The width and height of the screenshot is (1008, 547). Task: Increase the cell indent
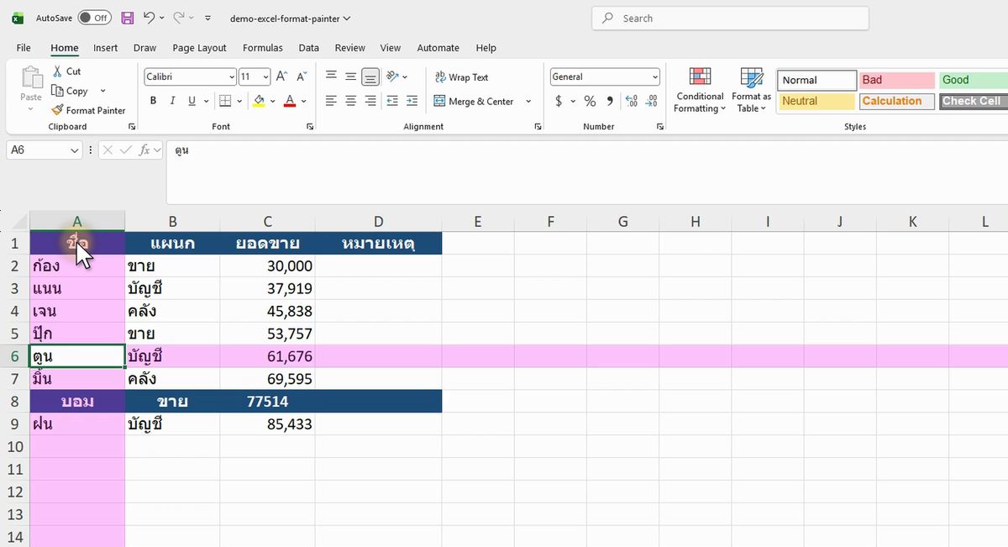[x=412, y=101]
